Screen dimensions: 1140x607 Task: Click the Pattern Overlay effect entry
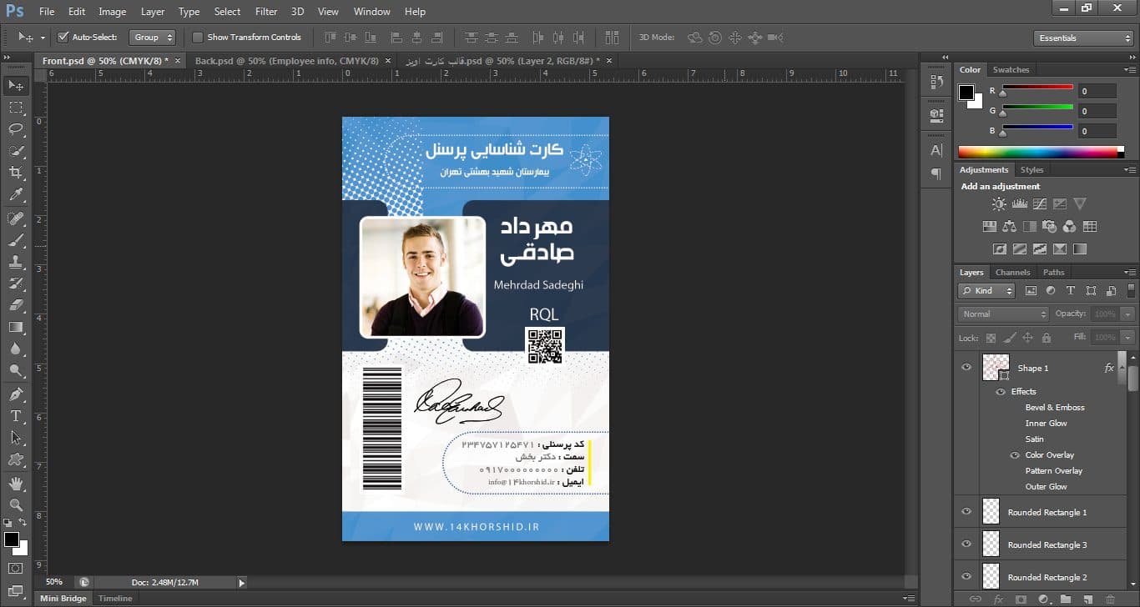[x=1054, y=471]
